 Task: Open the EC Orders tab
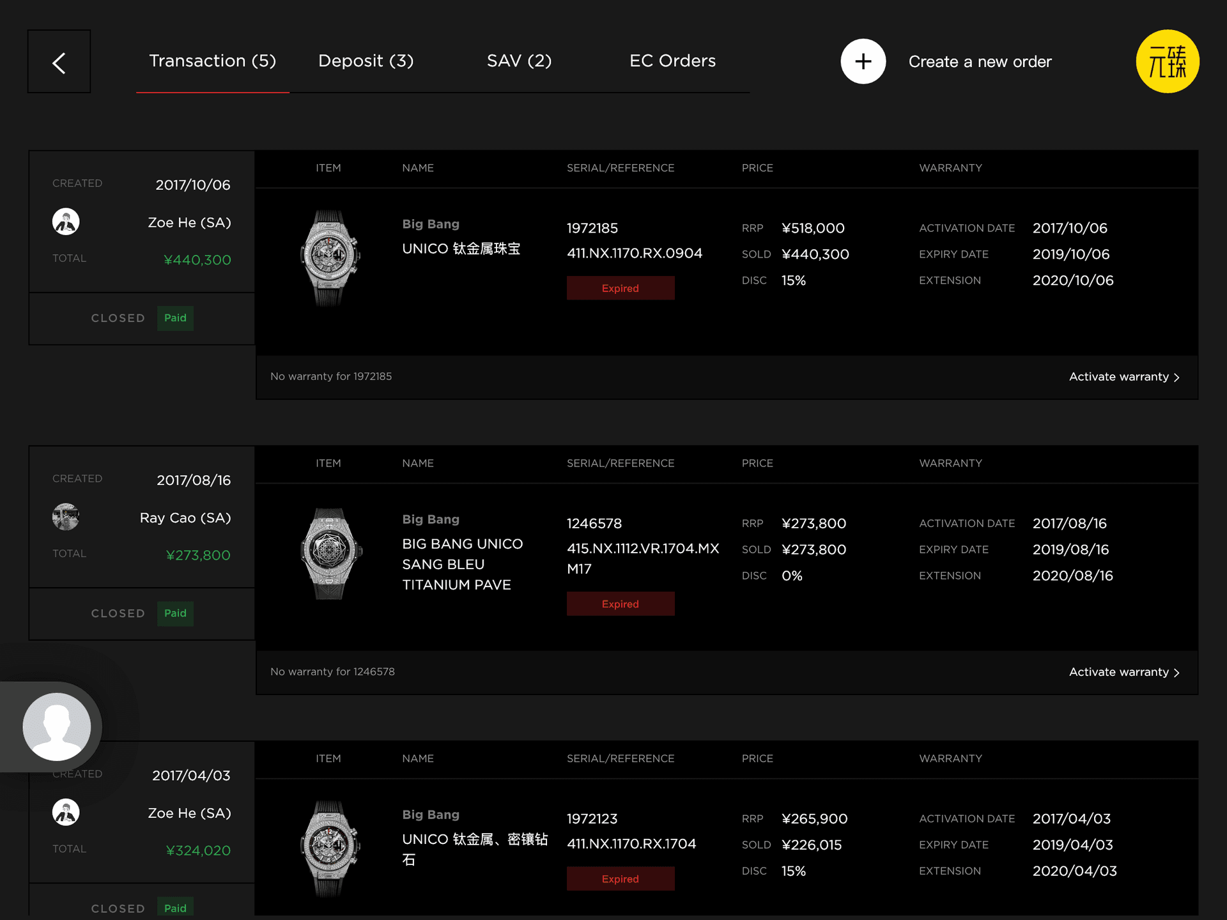[672, 61]
